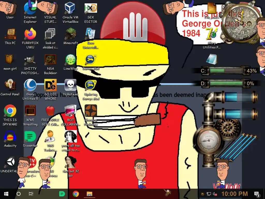This screenshot has height=199, width=265.
Task: Switch to Chrome in the taskbar
Action: pos(76,194)
